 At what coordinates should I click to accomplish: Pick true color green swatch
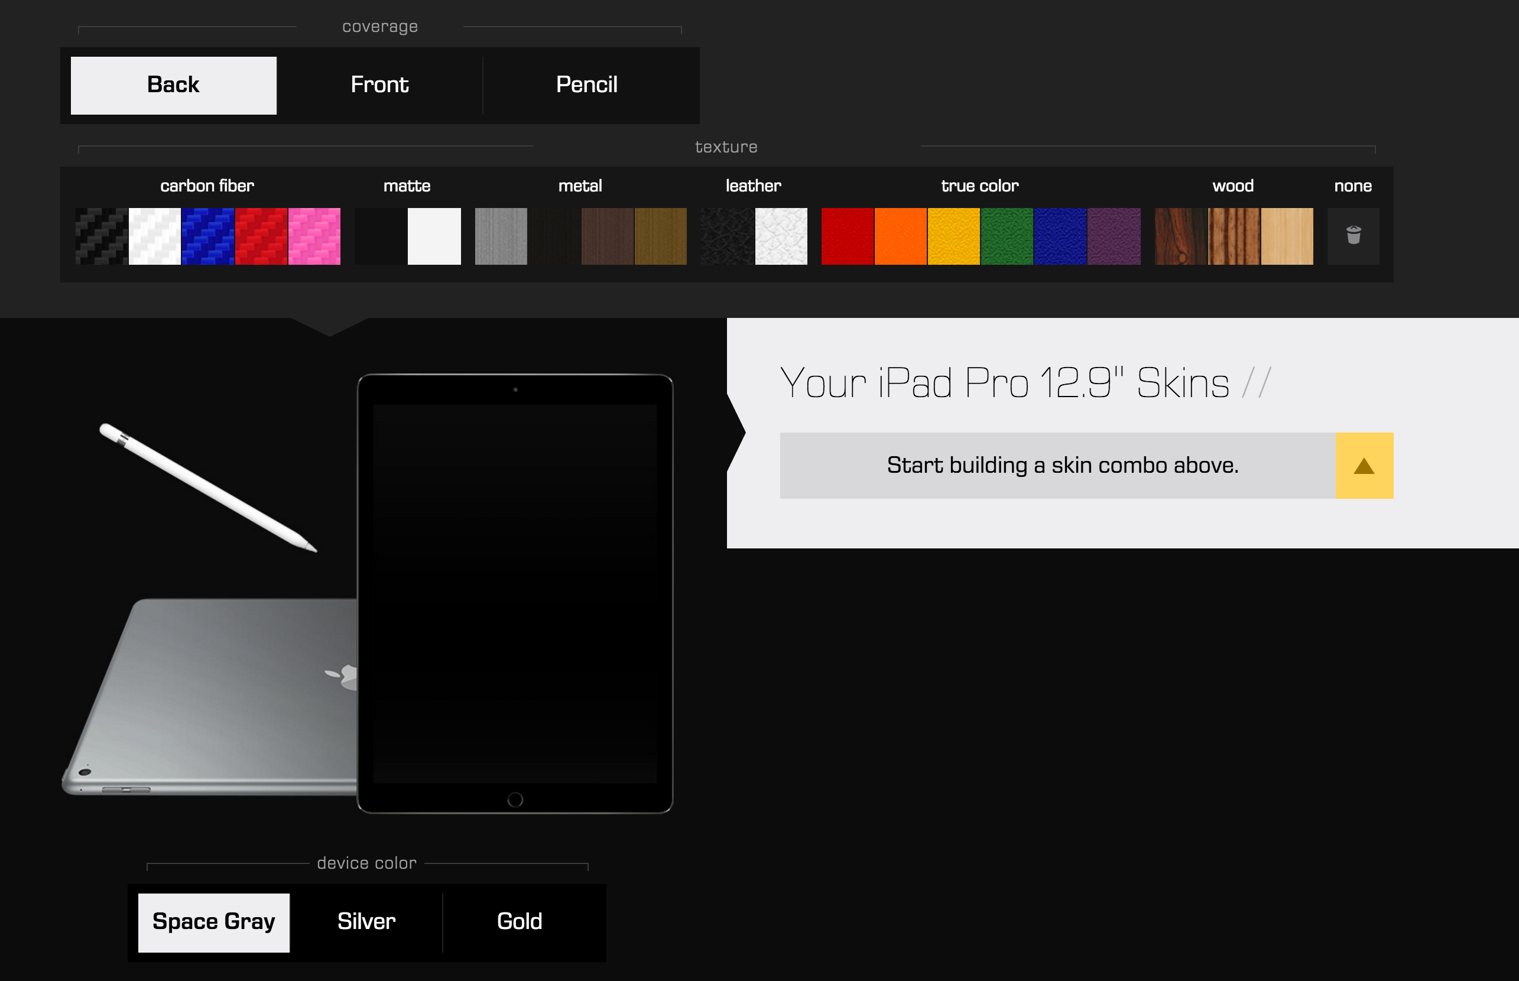pos(1007,236)
